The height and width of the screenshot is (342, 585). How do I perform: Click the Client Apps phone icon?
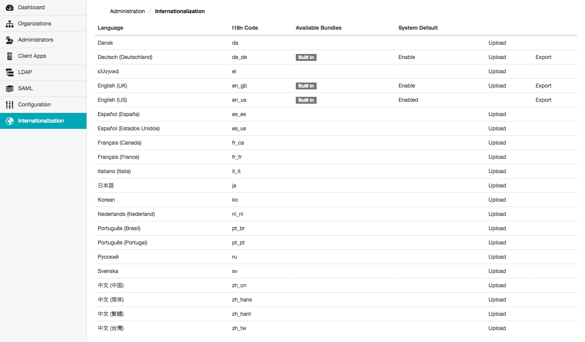pos(10,56)
